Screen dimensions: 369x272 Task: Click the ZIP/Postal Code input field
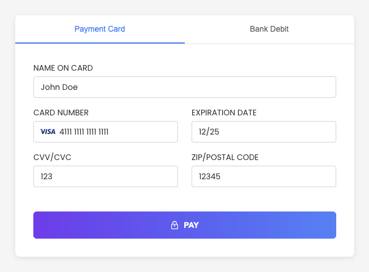tap(264, 176)
